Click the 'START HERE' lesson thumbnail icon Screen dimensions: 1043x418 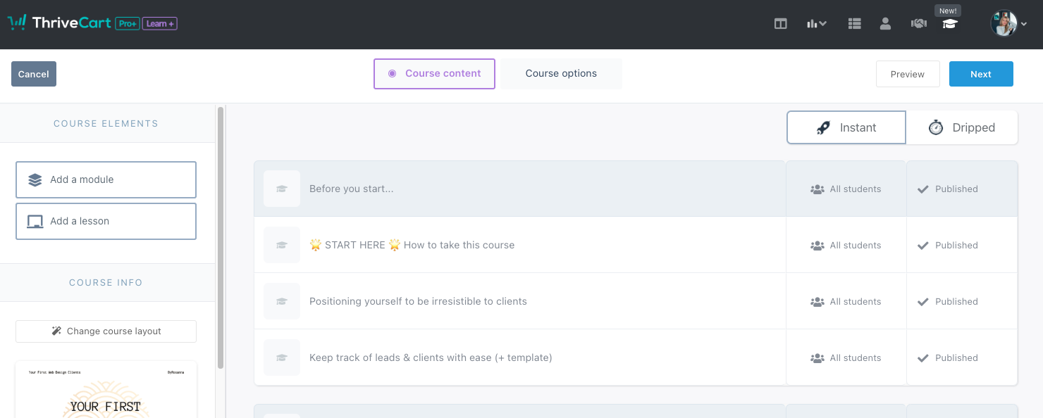tap(282, 245)
